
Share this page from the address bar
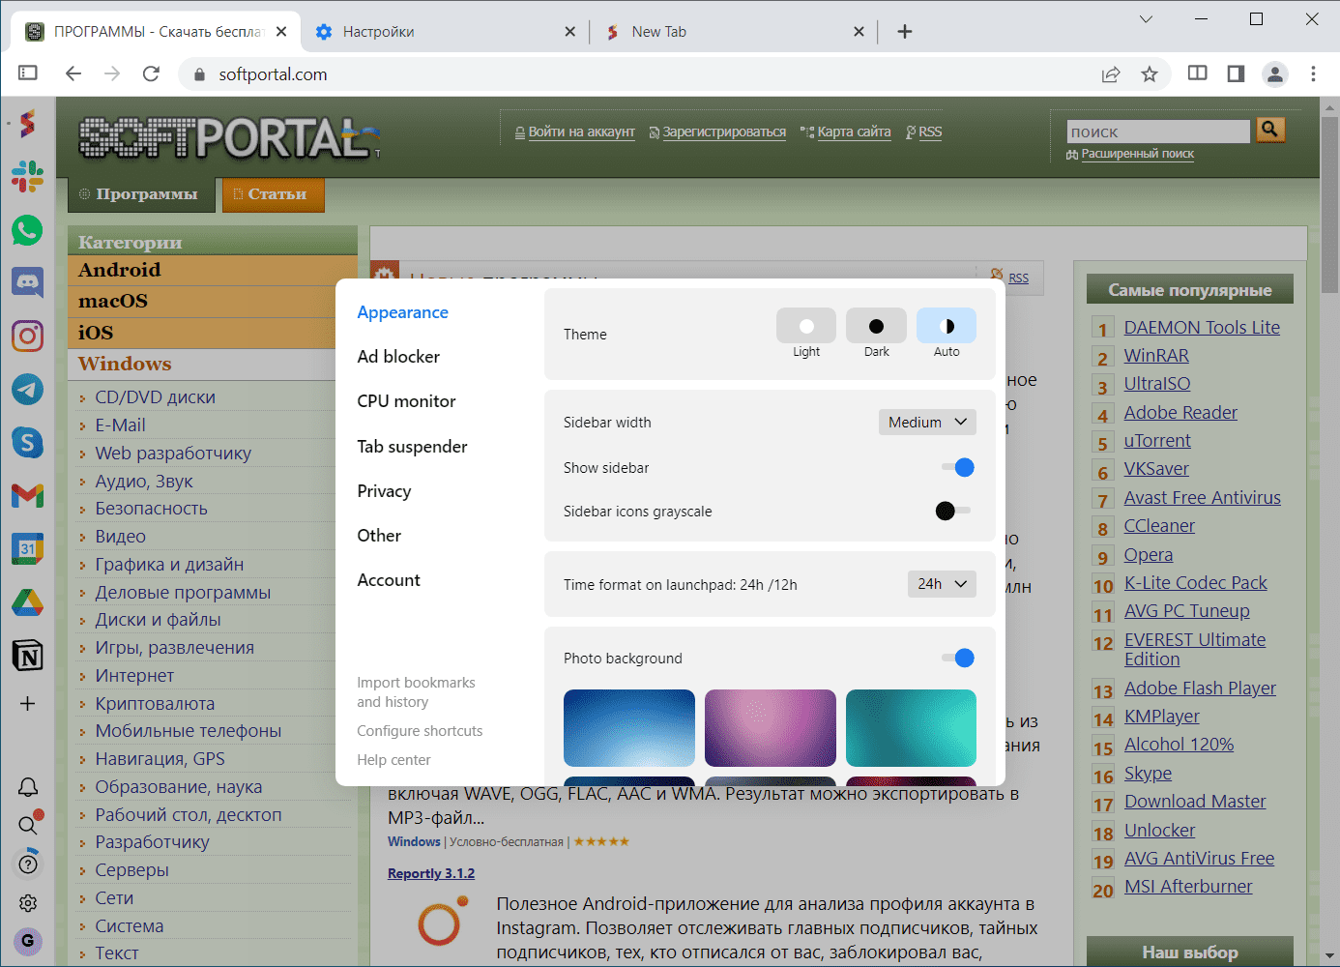[1111, 73]
